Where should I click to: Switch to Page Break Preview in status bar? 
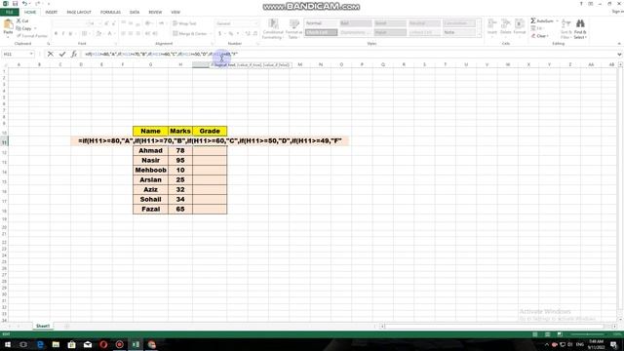[x=560, y=334]
